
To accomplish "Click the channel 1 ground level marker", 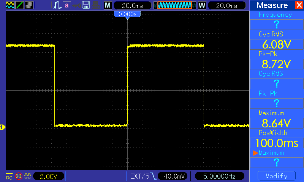I will point(3,127).
